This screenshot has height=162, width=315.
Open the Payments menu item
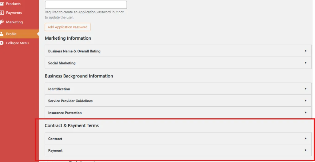(14, 13)
